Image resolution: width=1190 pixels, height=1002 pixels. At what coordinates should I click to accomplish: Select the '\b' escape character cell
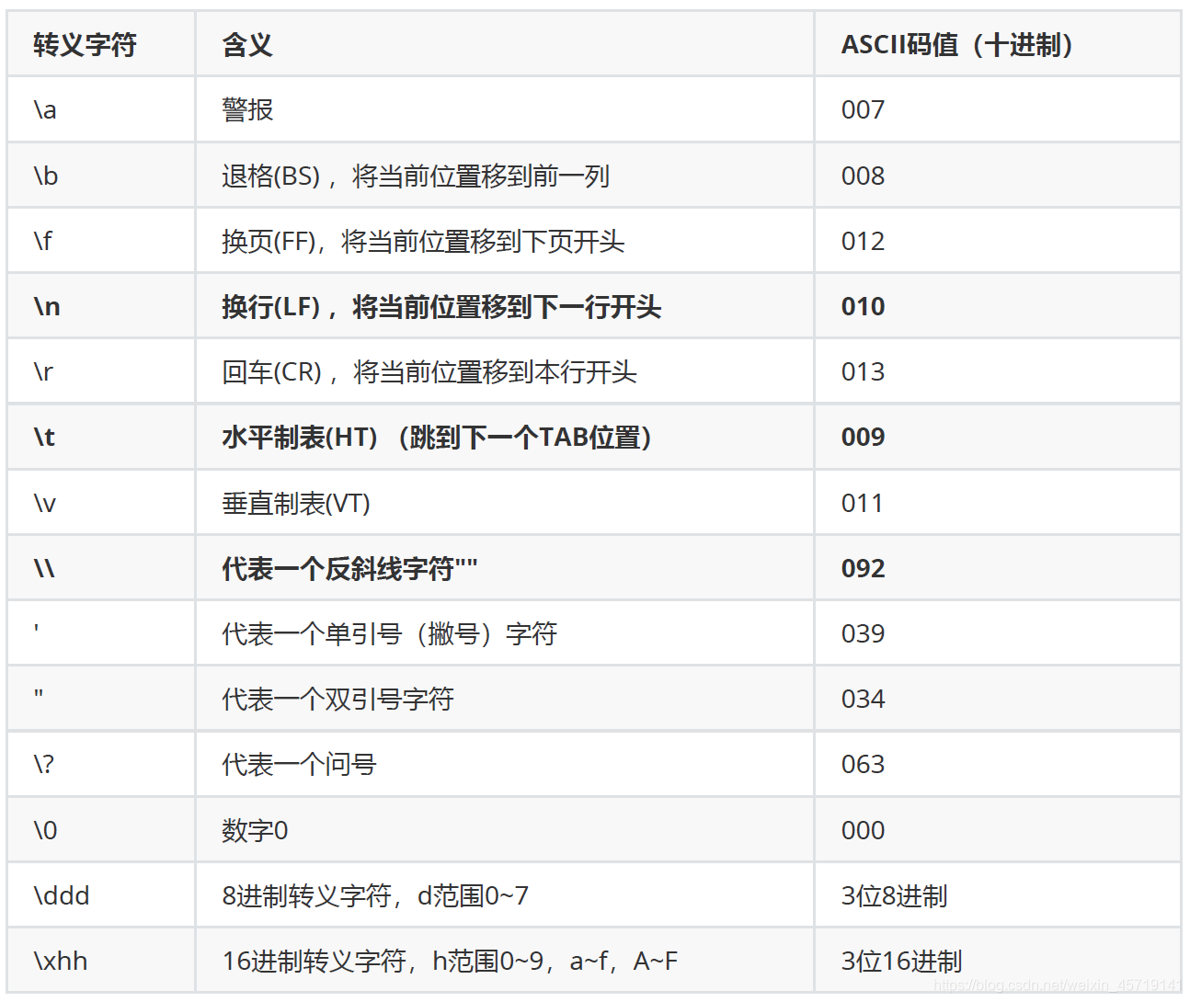point(101,176)
